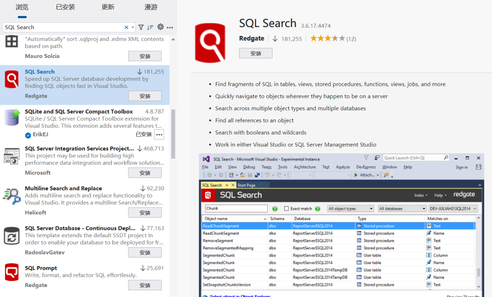Click the green help icon after Exact match
This screenshot has width=492, height=297.
click(318, 208)
